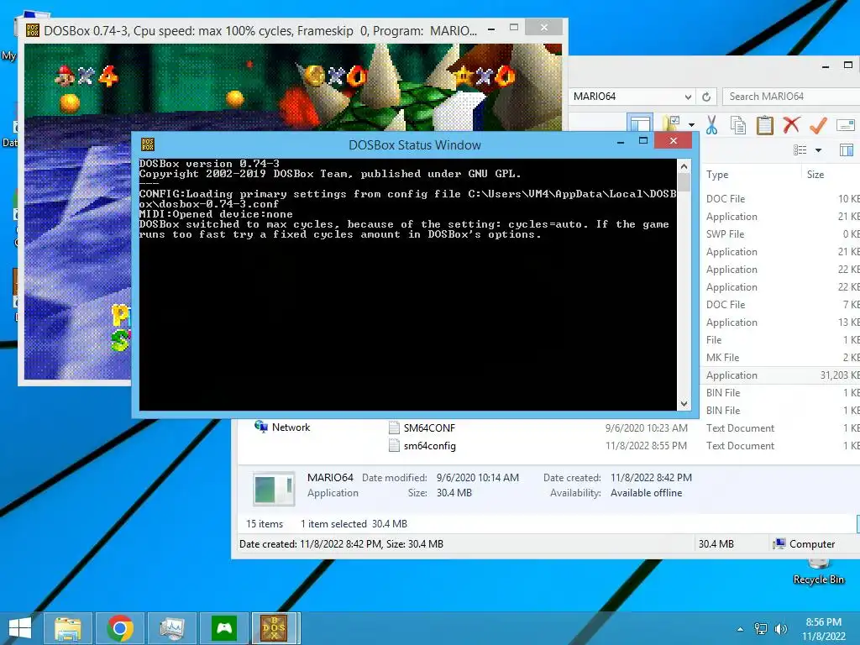
Task: Click the Recycle Bin desktop icon
Action: [818, 572]
